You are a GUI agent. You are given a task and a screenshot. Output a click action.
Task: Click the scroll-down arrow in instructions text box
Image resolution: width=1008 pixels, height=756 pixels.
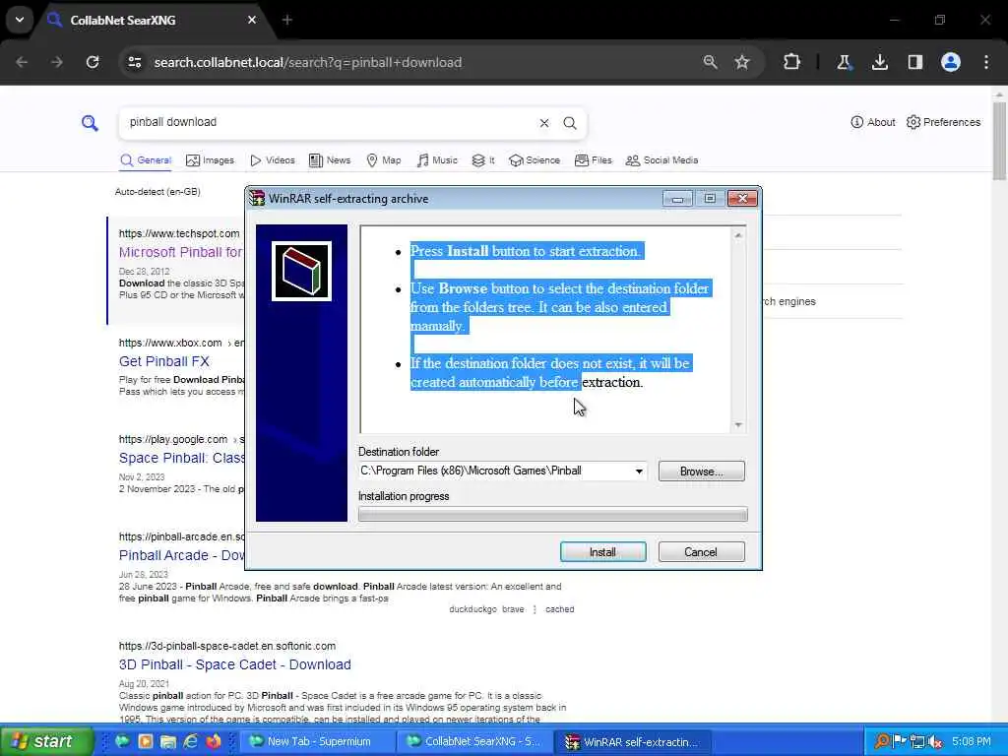(738, 425)
